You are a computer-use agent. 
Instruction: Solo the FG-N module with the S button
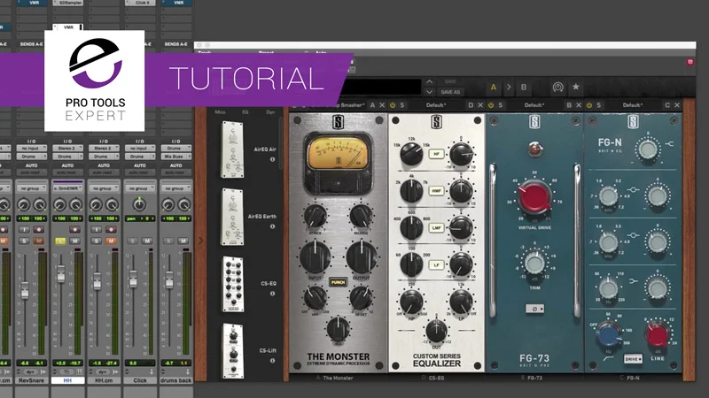pos(599,105)
